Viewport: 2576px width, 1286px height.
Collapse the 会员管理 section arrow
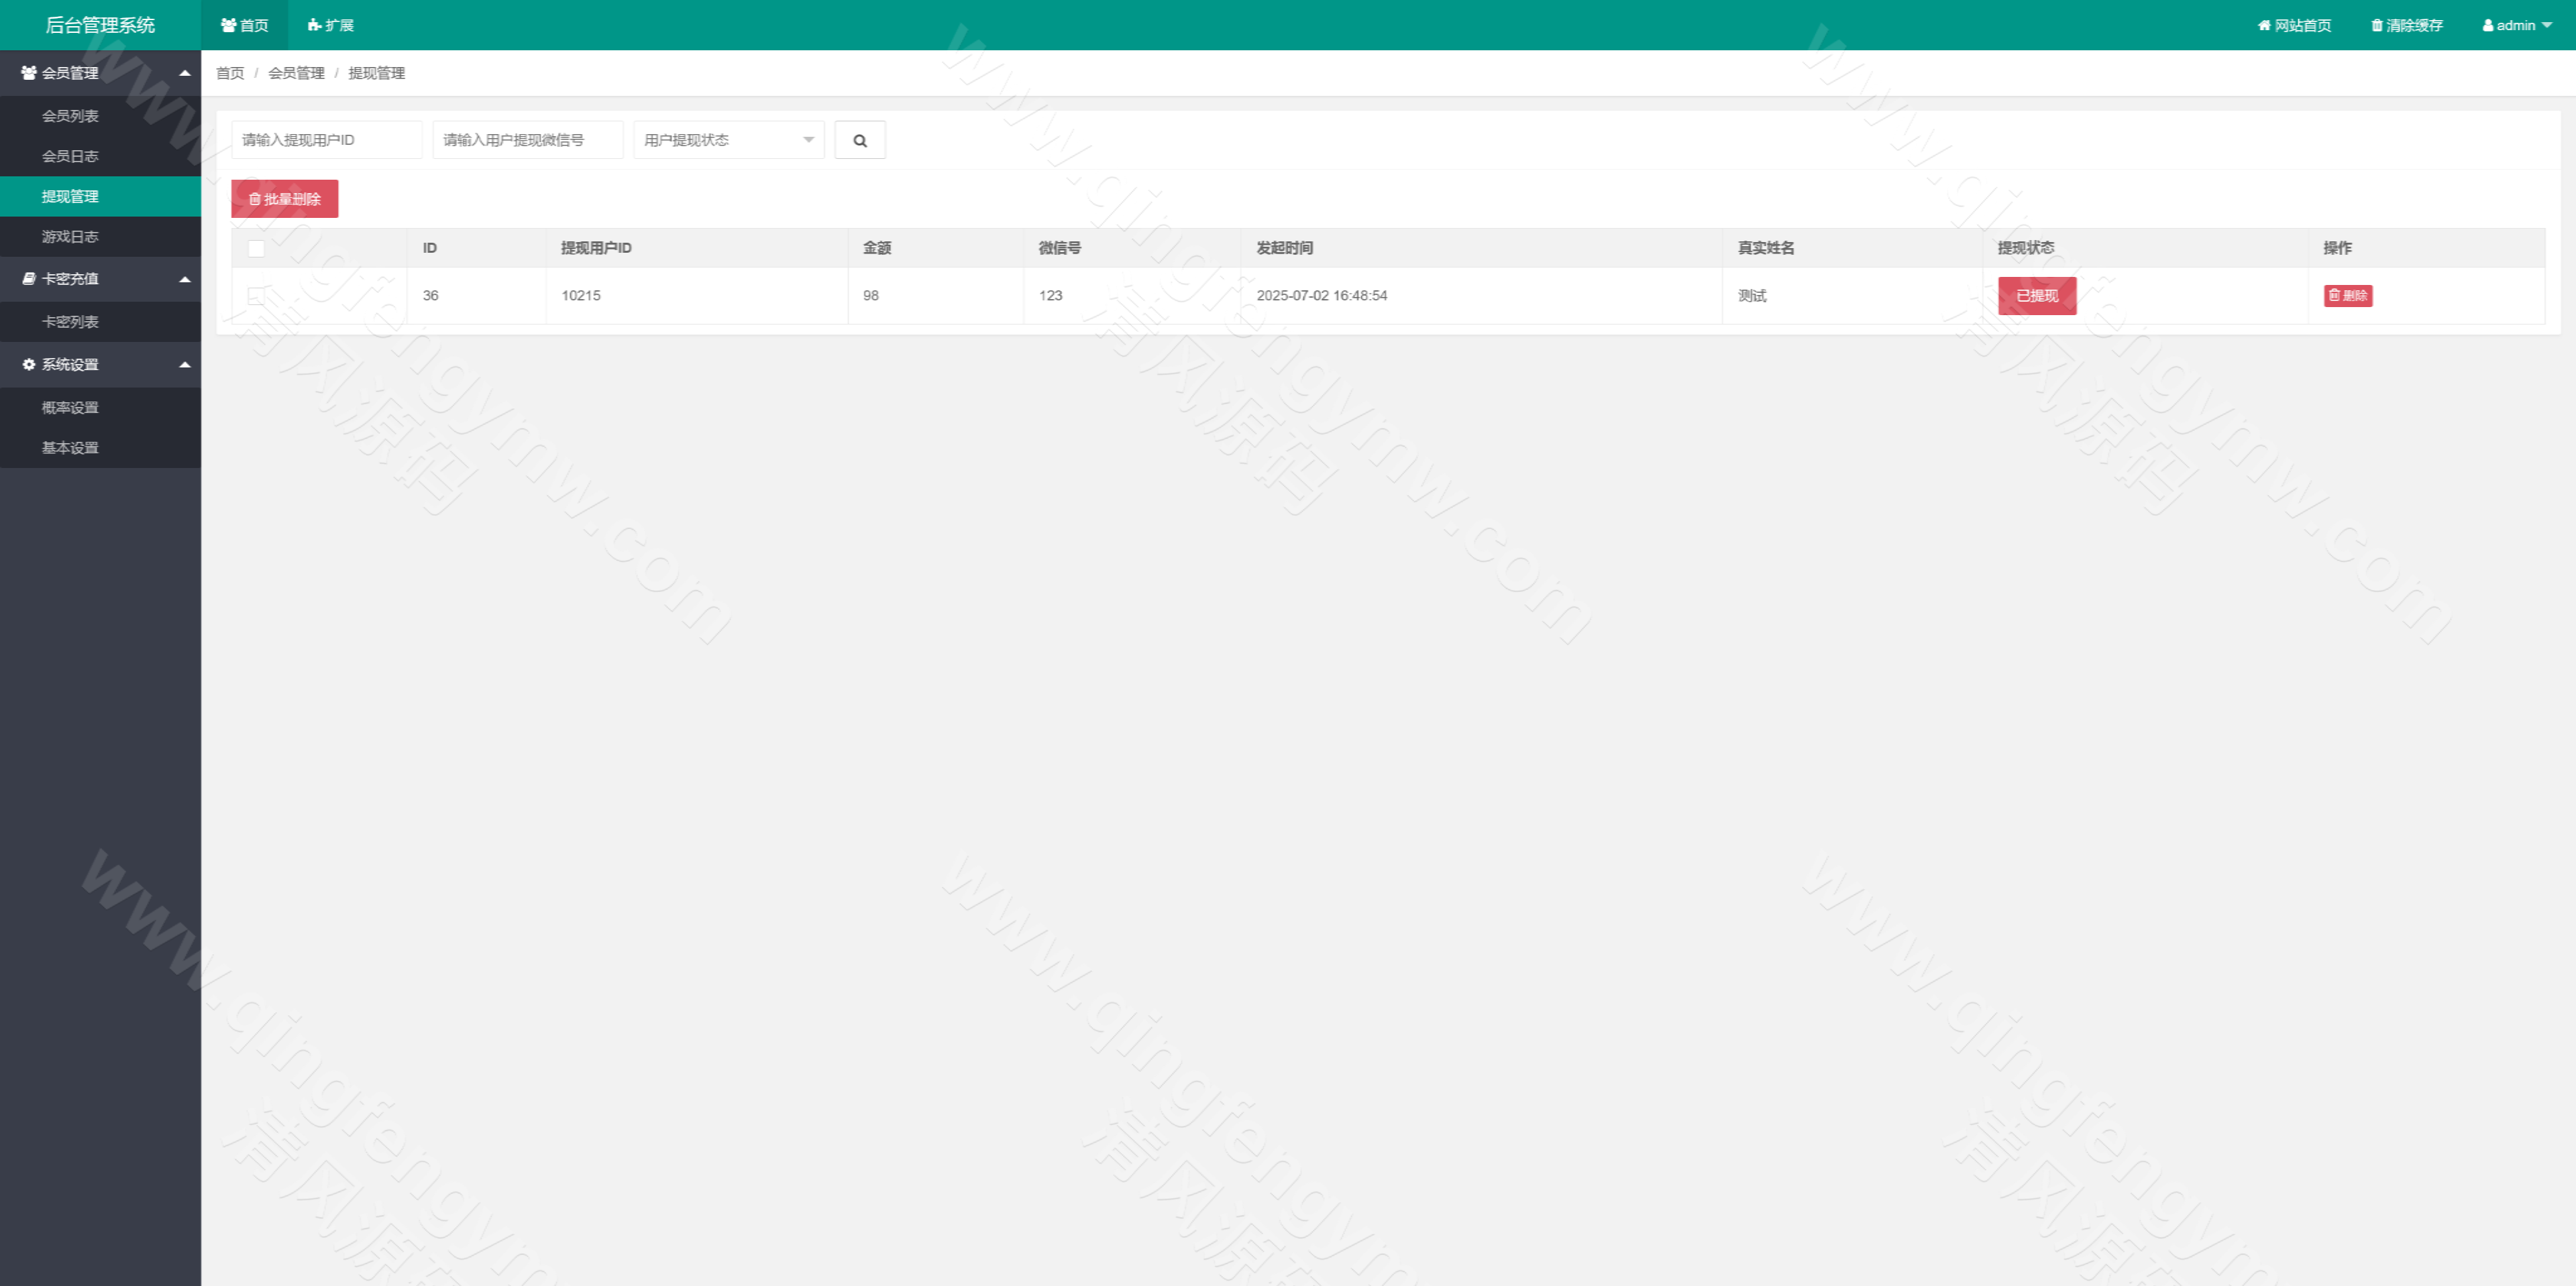click(185, 73)
